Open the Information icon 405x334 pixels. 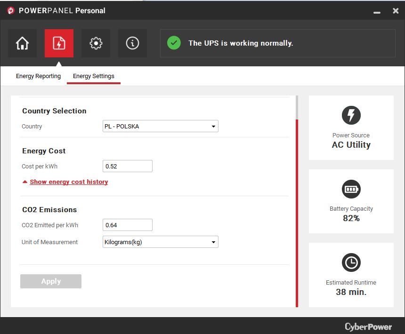[x=132, y=43]
